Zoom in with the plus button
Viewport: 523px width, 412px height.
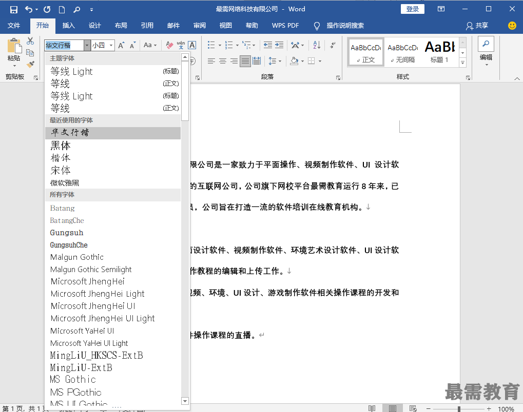(x=489, y=409)
